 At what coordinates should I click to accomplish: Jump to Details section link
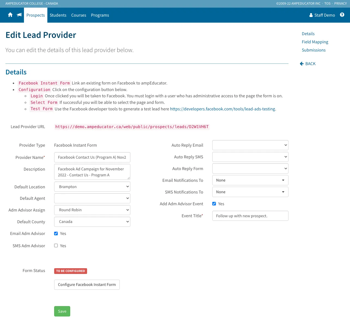[308, 34]
